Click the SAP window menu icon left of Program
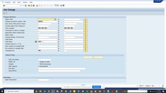Viewport: 166px width, 93px height. [x=3, y=2]
